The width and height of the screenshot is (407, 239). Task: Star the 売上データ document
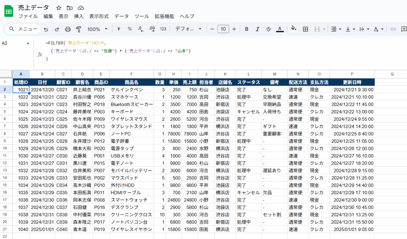(x=59, y=8)
